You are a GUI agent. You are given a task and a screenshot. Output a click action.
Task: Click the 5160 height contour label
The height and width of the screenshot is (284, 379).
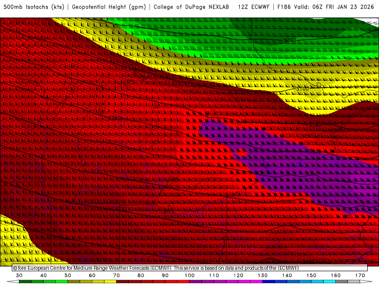[x=315, y=125]
